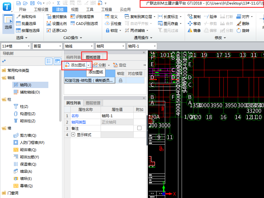Select 构造柱(Z) in navigation tree
This screenshot has height=198, width=264.
(x=25, y=114)
